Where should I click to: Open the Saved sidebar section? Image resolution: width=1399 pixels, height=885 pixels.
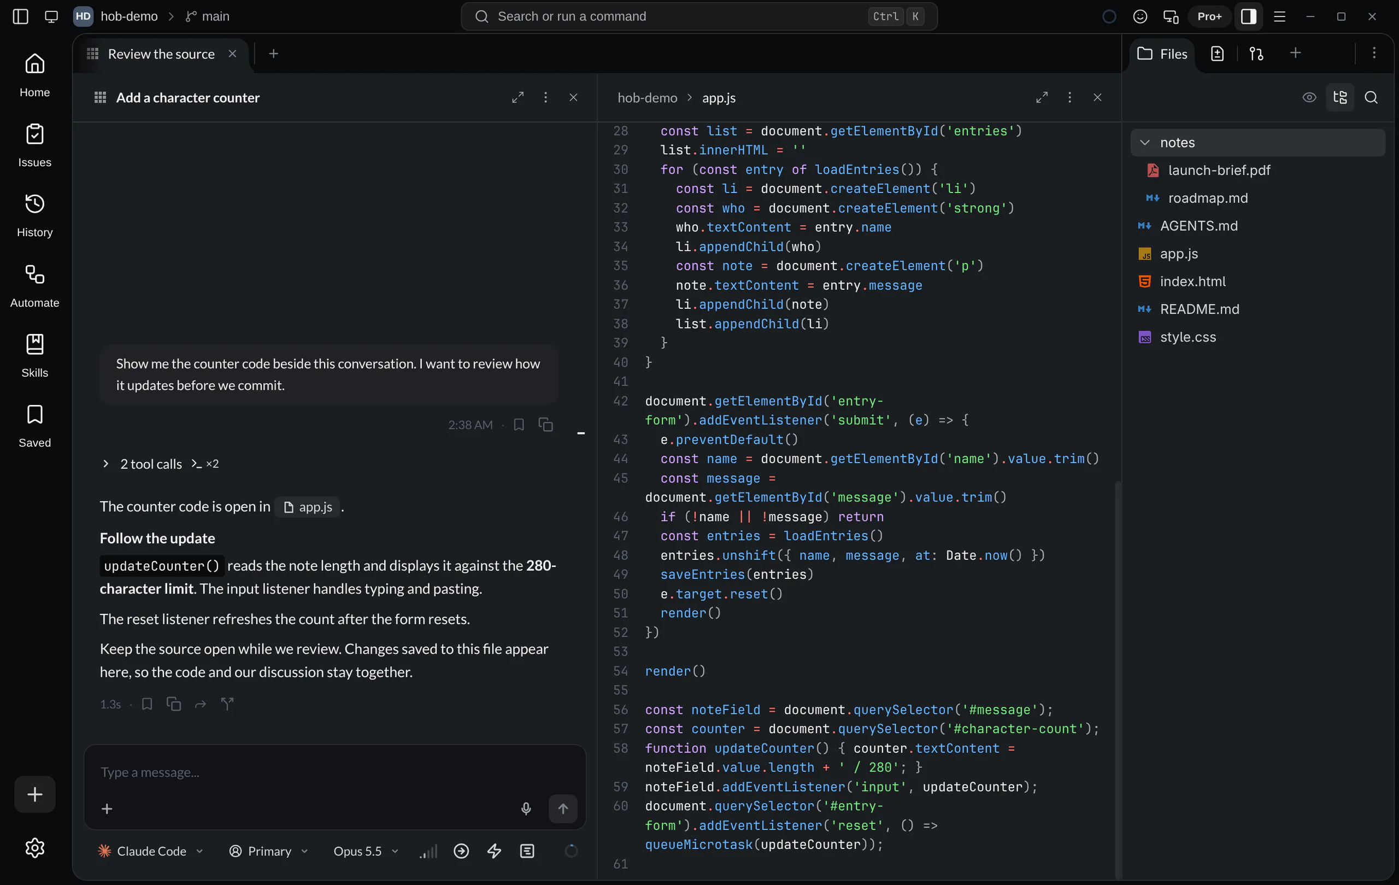[x=35, y=426]
